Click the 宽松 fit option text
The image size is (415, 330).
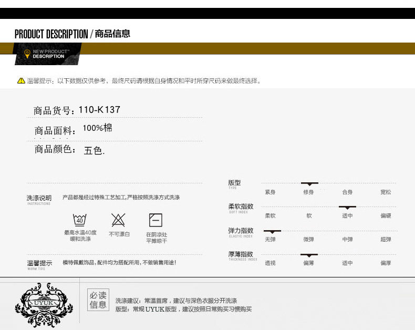386,192
